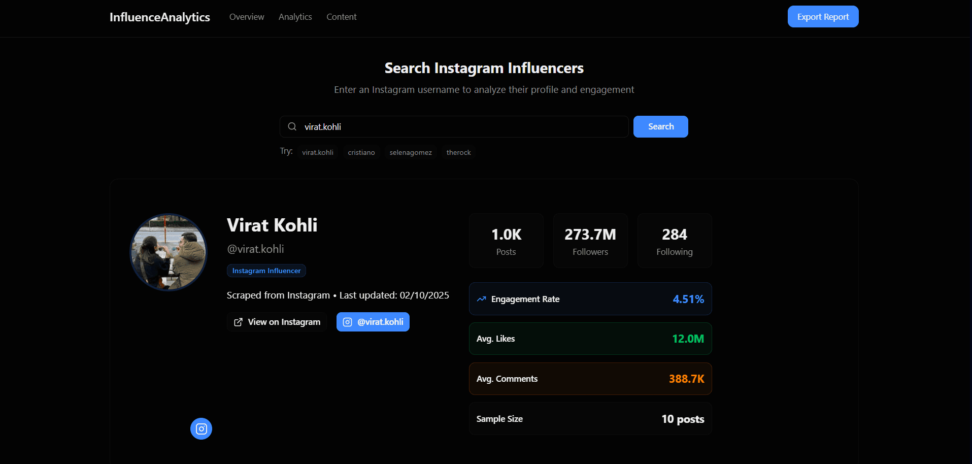Screen dimensions: 972x464
Task: Click the 1.0K Posts stat card
Action: point(506,241)
